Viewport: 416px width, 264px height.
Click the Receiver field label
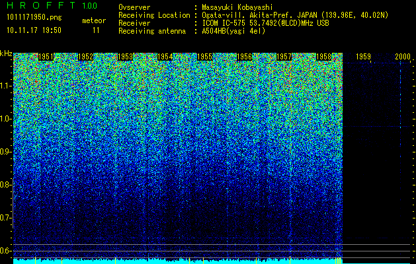134,23
